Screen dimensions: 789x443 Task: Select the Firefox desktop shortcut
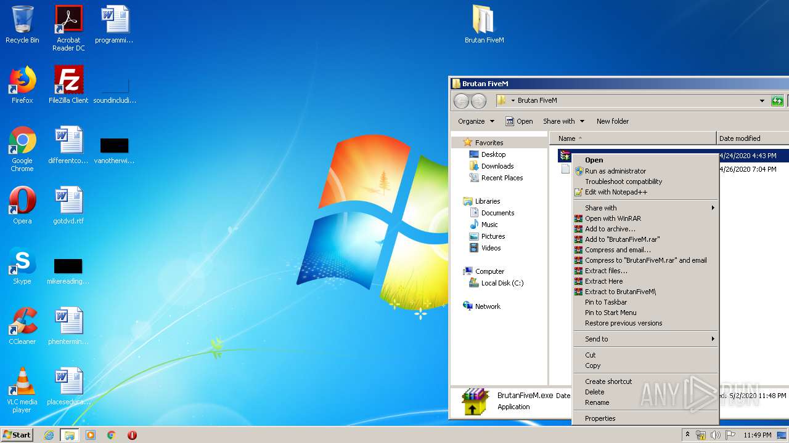click(x=22, y=85)
